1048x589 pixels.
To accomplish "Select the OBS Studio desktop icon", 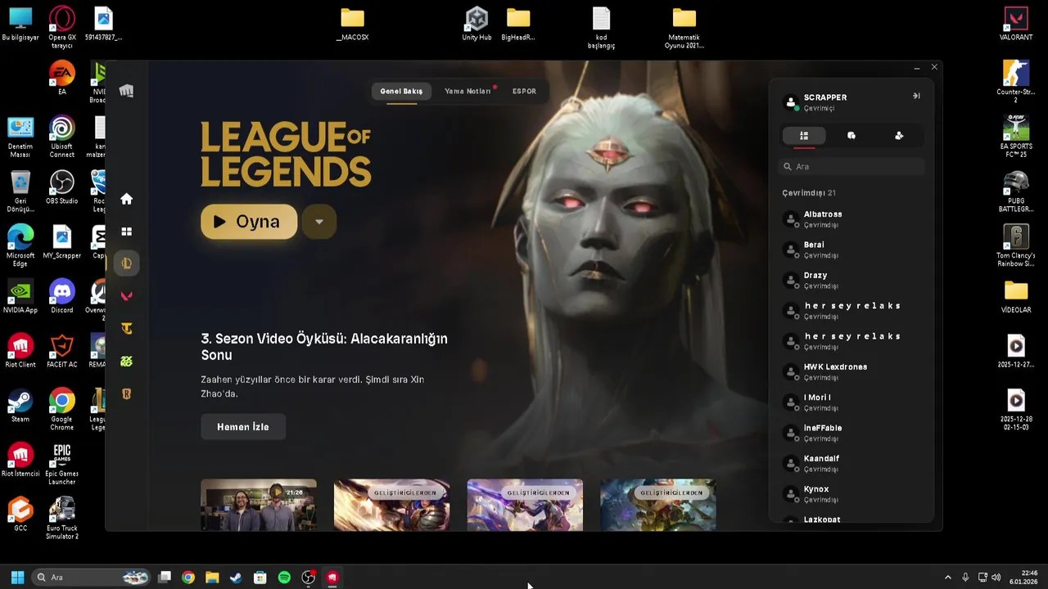I will (x=62, y=187).
